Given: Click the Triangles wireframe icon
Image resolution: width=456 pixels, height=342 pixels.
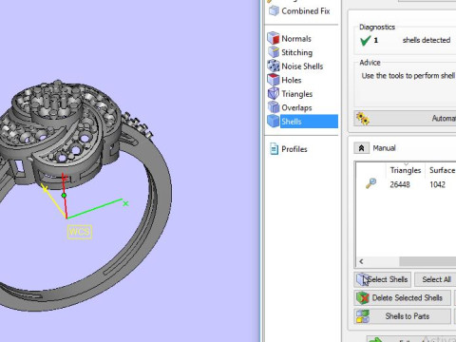Looking at the screenshot, I should click(x=273, y=93).
